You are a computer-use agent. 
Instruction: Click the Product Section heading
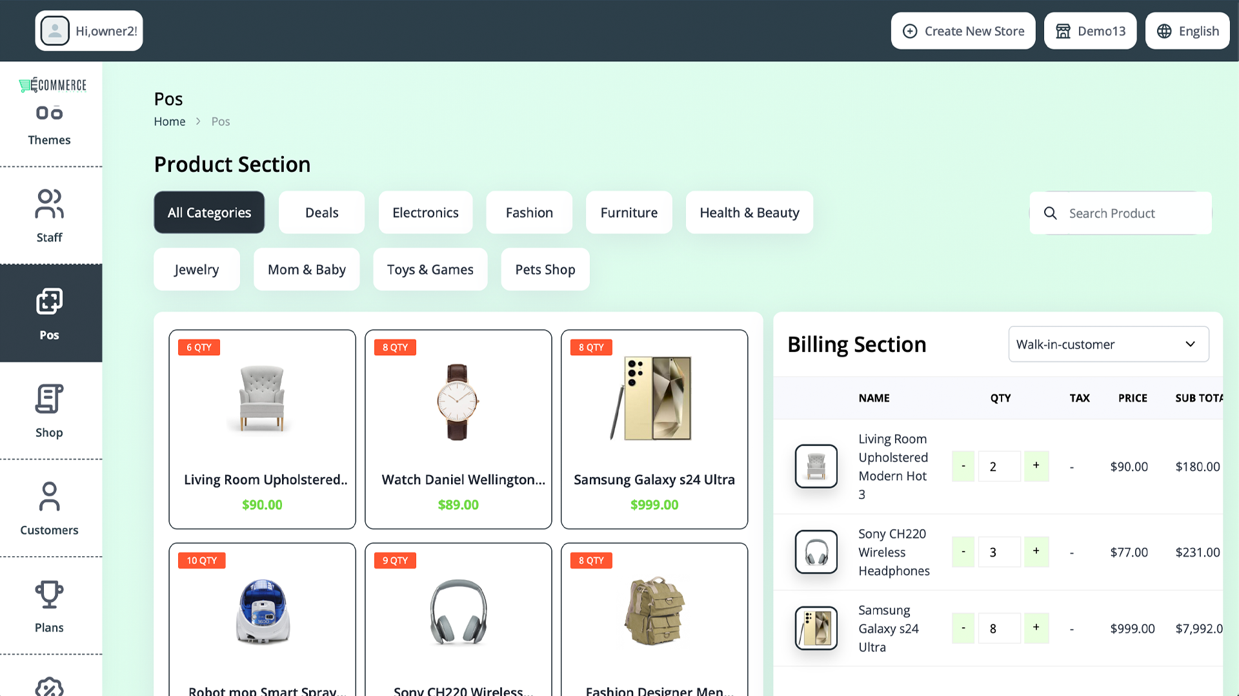(x=232, y=164)
